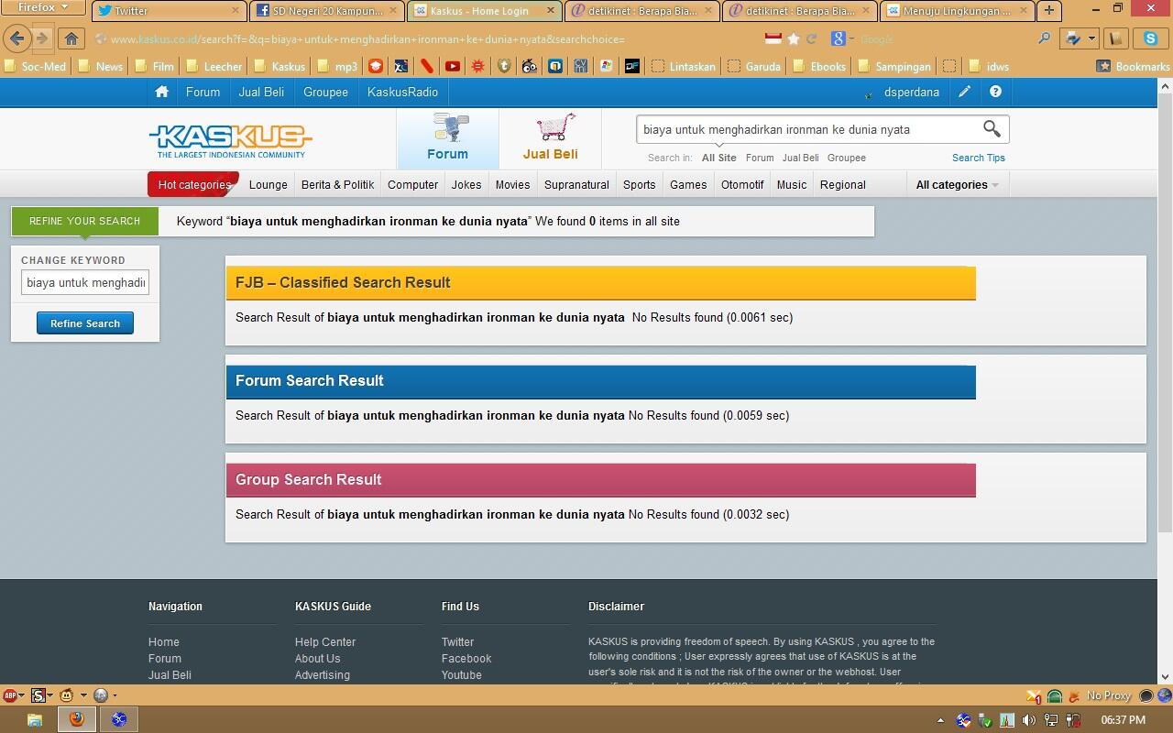The width and height of the screenshot is (1173, 733).
Task: Open the YouTube bookmark icon
Action: pos(453,66)
